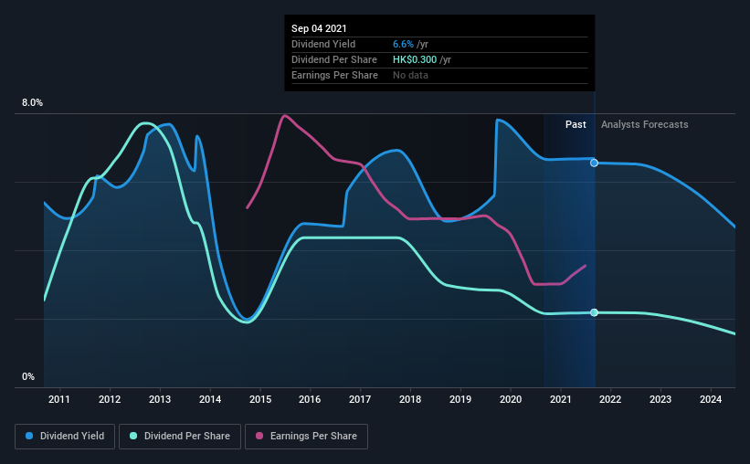
Task: Click the Analysts Forecasts label
Action: (645, 124)
